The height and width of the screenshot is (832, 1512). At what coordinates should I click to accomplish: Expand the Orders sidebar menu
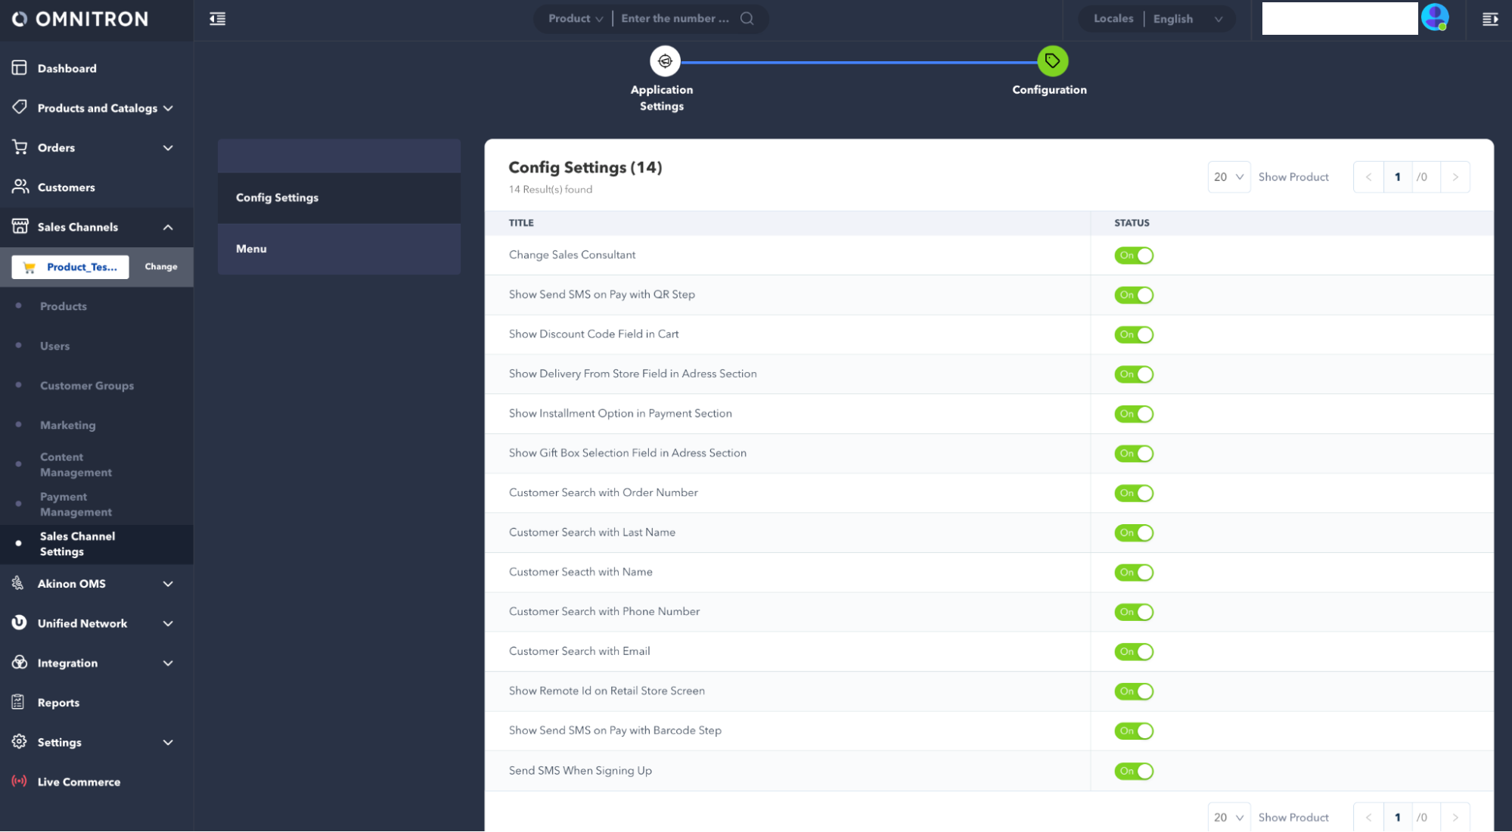coord(167,148)
